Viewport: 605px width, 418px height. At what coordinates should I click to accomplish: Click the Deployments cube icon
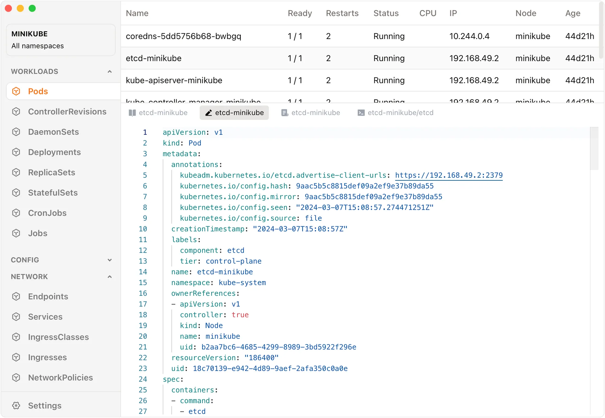(16, 152)
